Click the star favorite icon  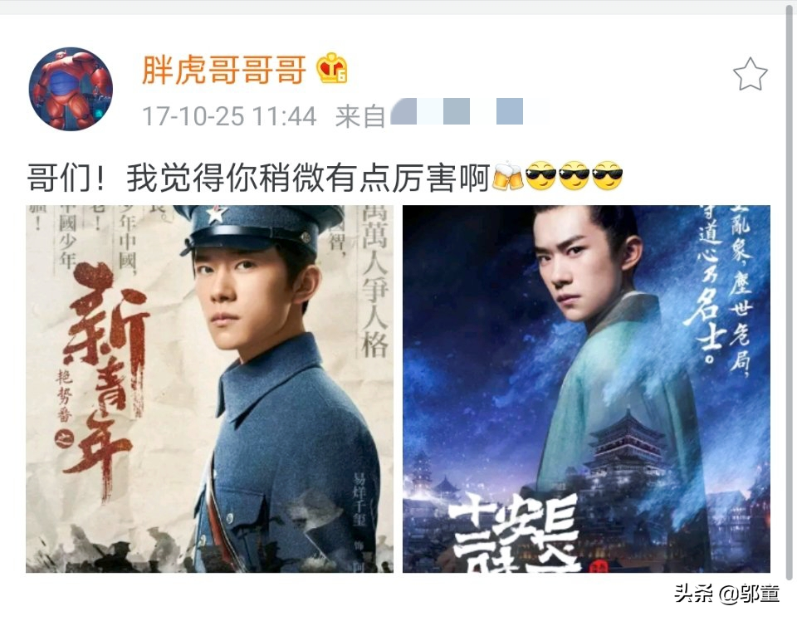click(751, 74)
